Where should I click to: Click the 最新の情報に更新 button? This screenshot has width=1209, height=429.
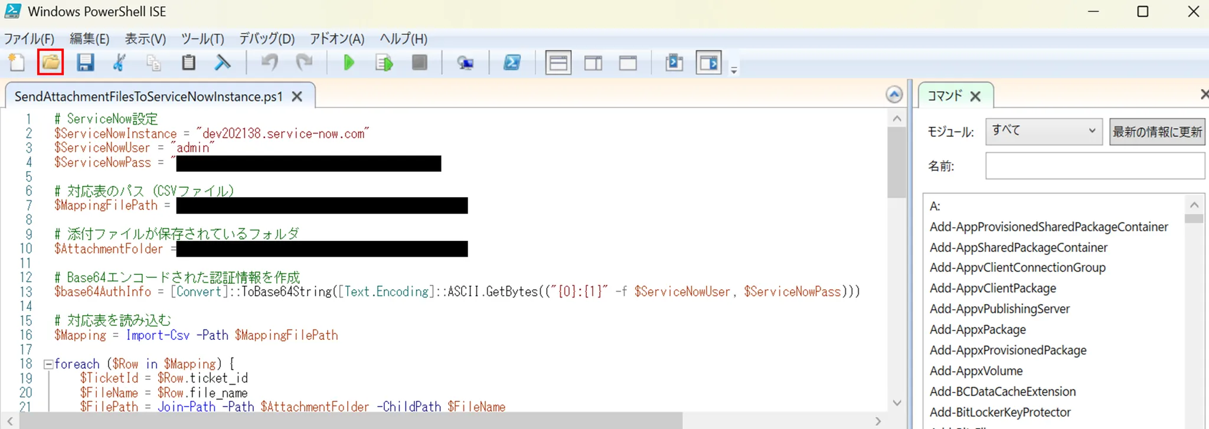pyautogui.click(x=1157, y=132)
